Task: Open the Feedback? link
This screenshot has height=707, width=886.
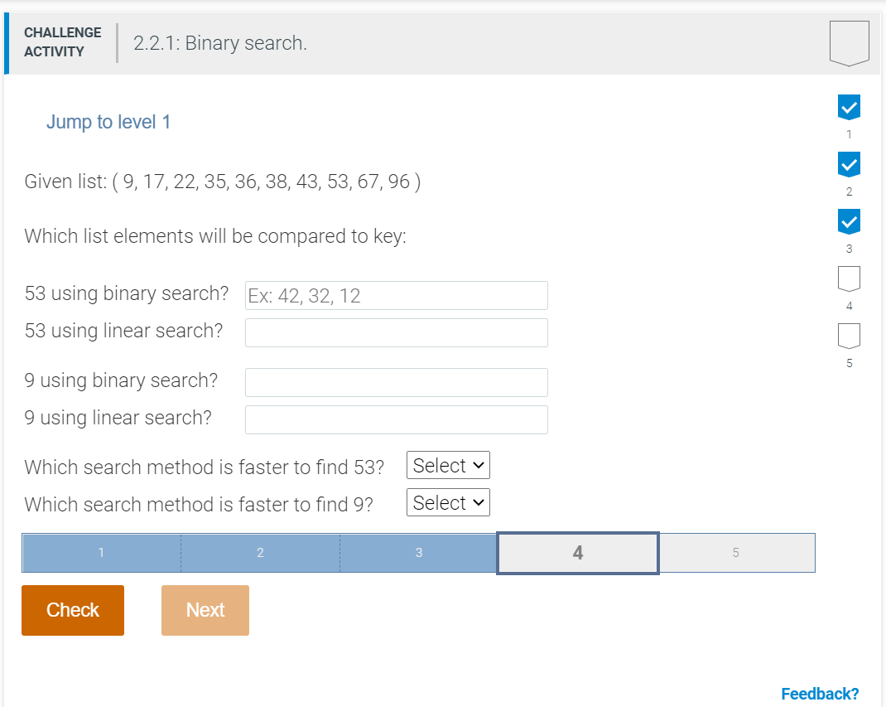Action: point(820,693)
